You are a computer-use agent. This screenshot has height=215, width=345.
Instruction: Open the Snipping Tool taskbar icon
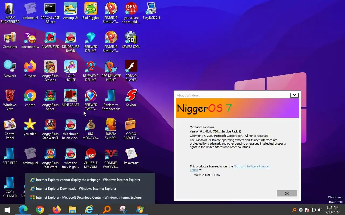(x=123, y=210)
